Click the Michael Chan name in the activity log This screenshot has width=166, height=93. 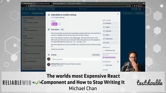click(x=55, y=64)
